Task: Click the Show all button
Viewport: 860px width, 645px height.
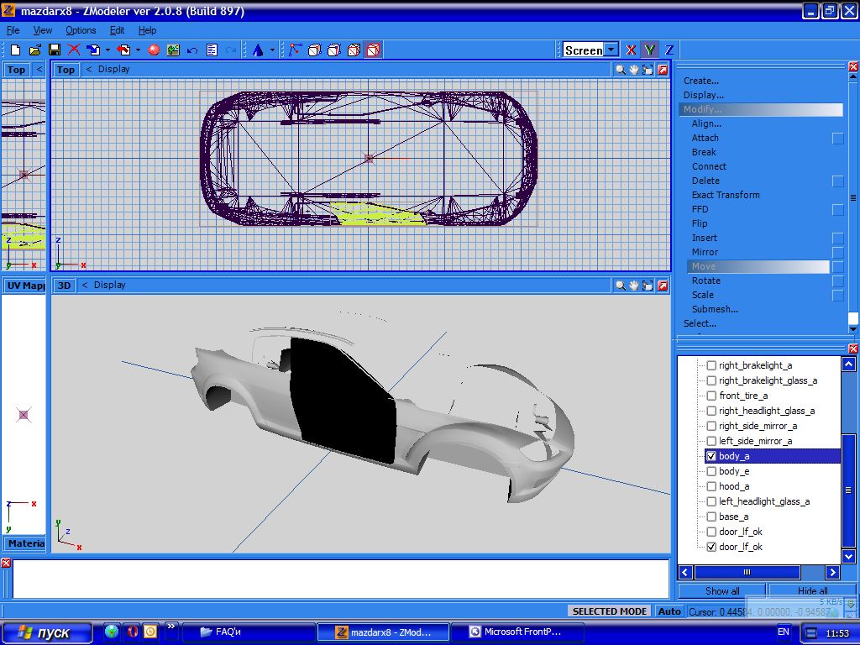Action: pos(722,590)
